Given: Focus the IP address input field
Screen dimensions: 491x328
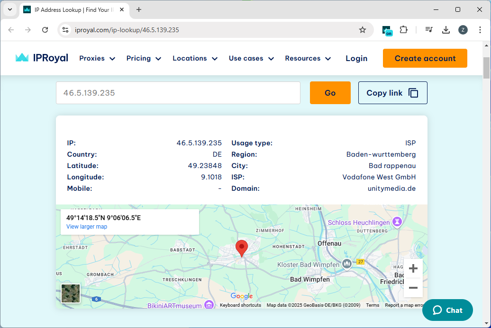Looking at the screenshot, I should coord(178,93).
